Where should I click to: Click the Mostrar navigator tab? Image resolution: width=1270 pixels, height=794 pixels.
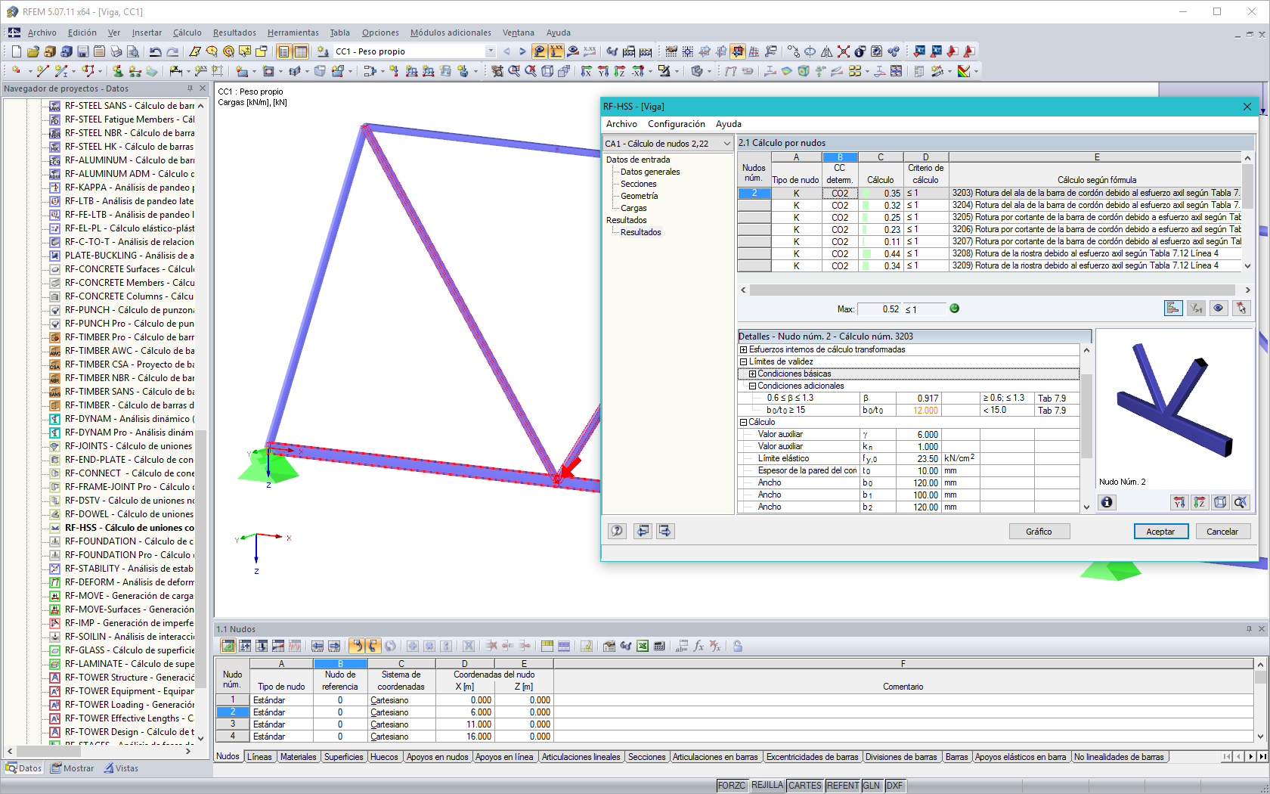click(73, 768)
